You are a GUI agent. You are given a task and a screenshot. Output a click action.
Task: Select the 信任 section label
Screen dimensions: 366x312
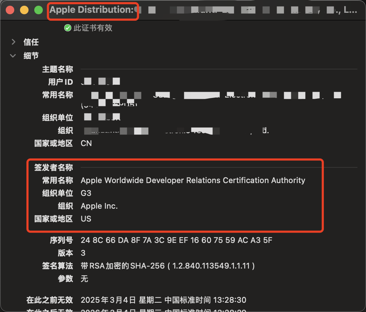[31, 42]
